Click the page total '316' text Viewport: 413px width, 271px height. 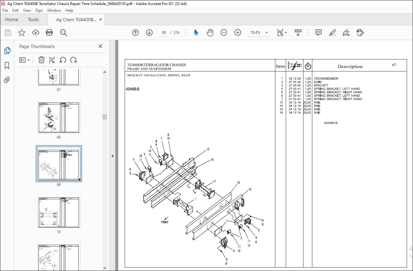click(x=177, y=33)
